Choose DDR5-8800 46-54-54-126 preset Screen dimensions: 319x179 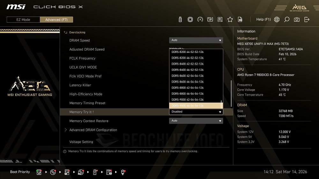(187, 94)
